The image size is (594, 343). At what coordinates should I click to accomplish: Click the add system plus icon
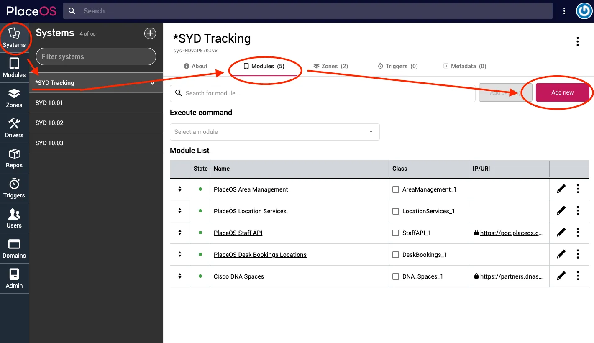pos(150,33)
